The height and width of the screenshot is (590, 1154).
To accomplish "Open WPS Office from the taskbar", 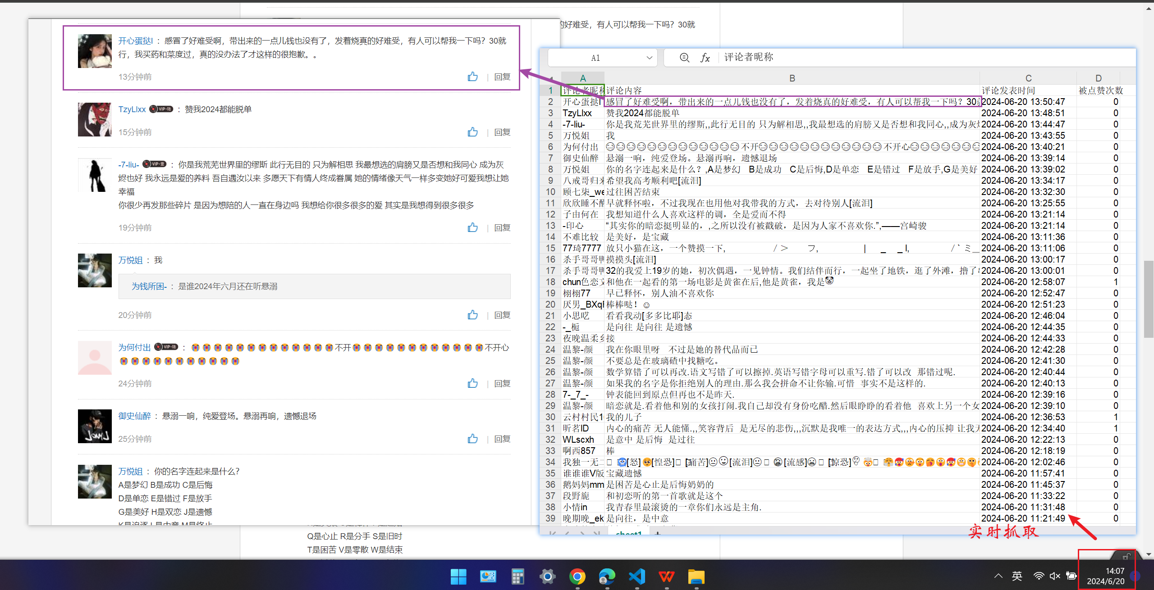I will pos(666,576).
